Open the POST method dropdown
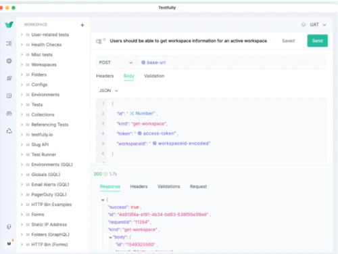This screenshot has height=254, width=338. (x=116, y=62)
